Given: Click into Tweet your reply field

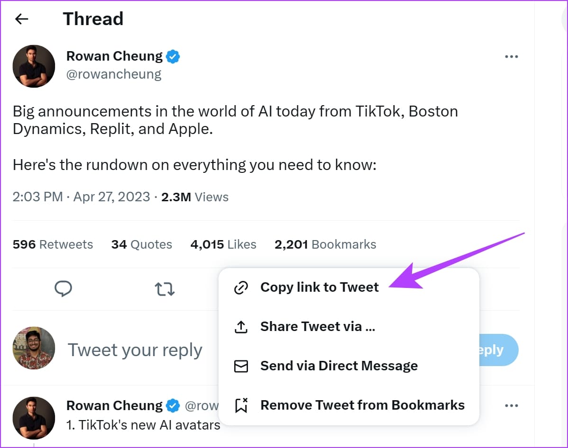Looking at the screenshot, I should (135, 350).
